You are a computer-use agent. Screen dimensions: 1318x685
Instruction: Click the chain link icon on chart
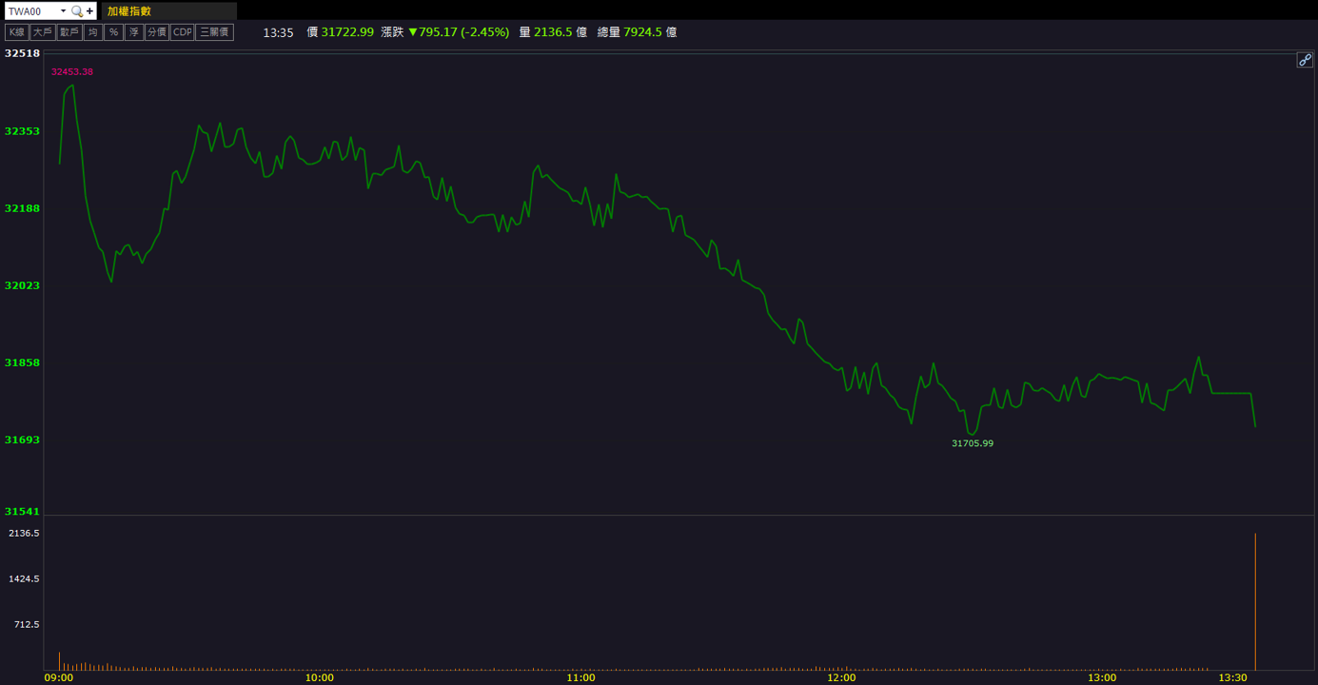(x=1305, y=60)
